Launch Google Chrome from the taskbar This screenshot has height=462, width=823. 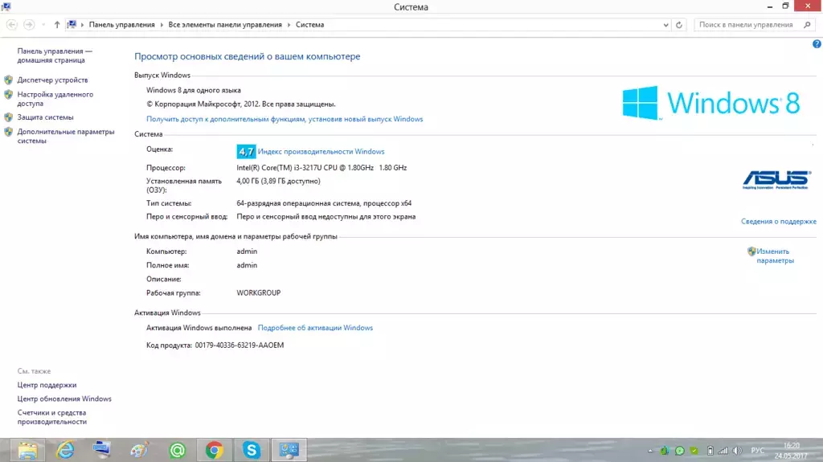click(214, 451)
